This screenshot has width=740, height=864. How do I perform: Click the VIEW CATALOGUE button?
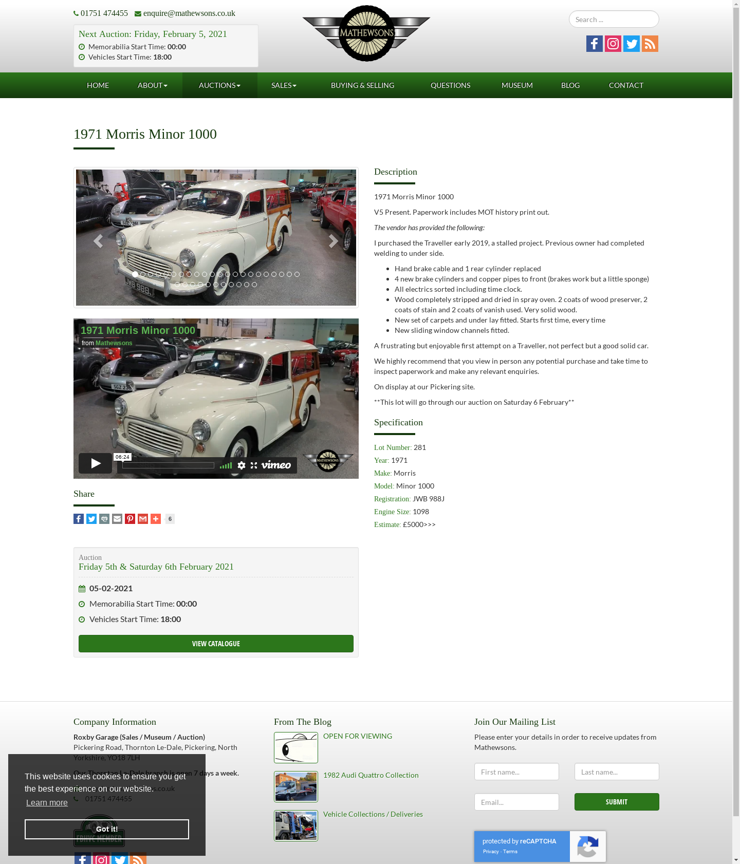click(x=216, y=644)
